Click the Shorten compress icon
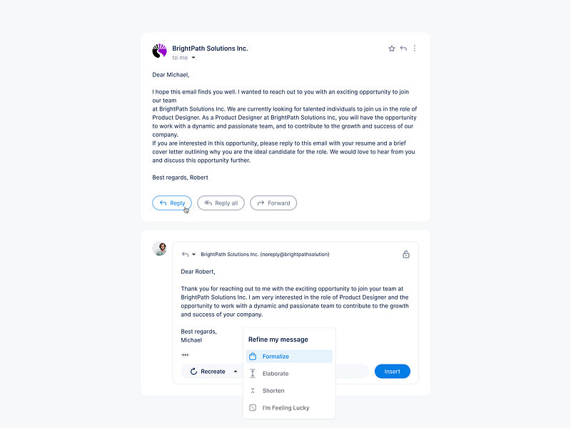Viewport: 571px width, 428px height. coord(252,390)
